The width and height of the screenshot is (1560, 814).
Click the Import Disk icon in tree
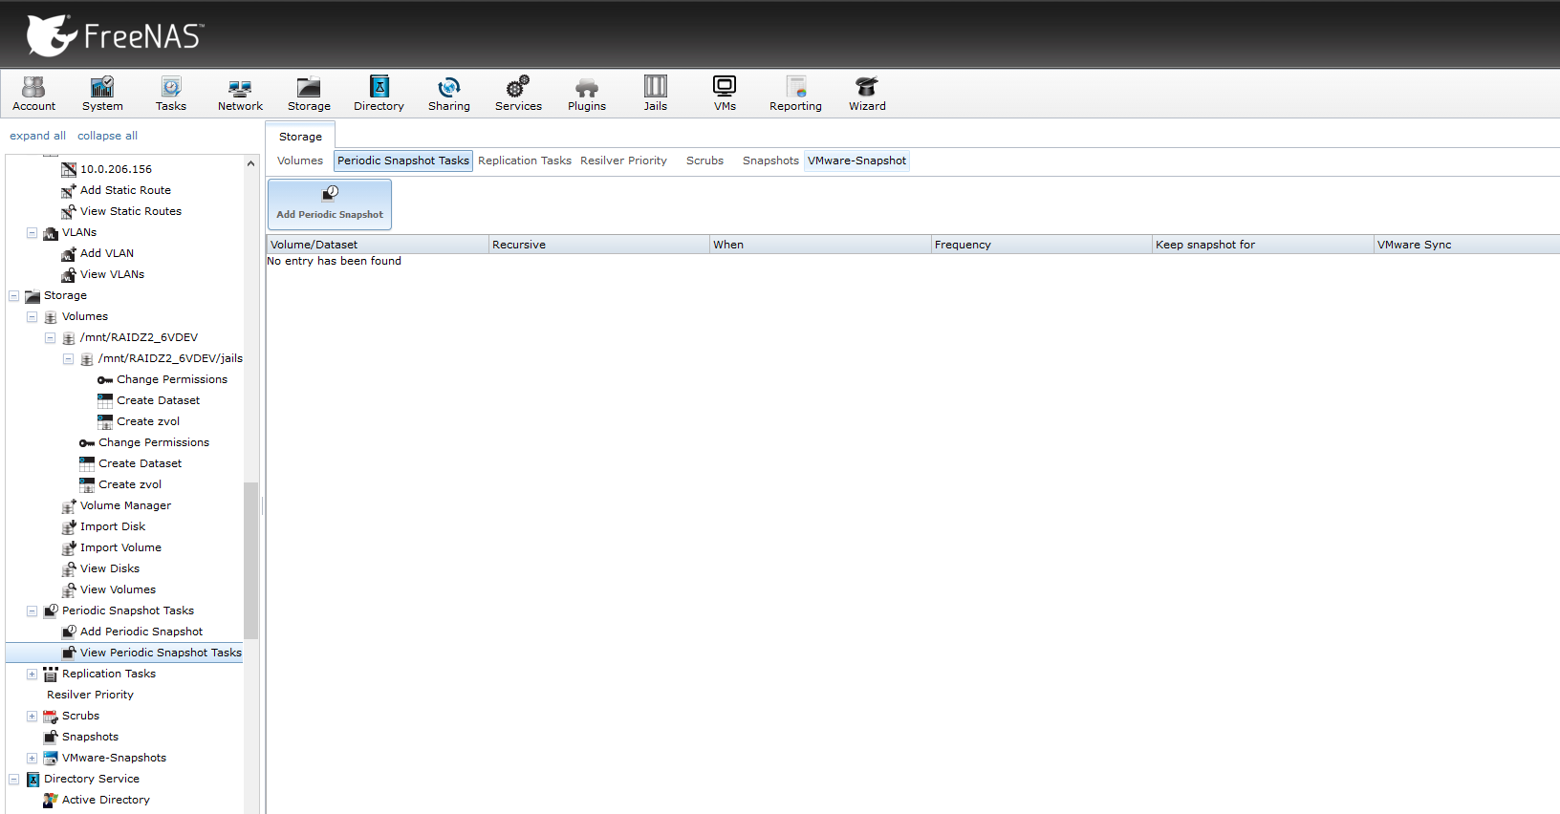point(69,526)
